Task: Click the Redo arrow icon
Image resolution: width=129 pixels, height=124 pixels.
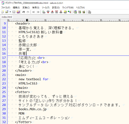Action: tap(28, 12)
